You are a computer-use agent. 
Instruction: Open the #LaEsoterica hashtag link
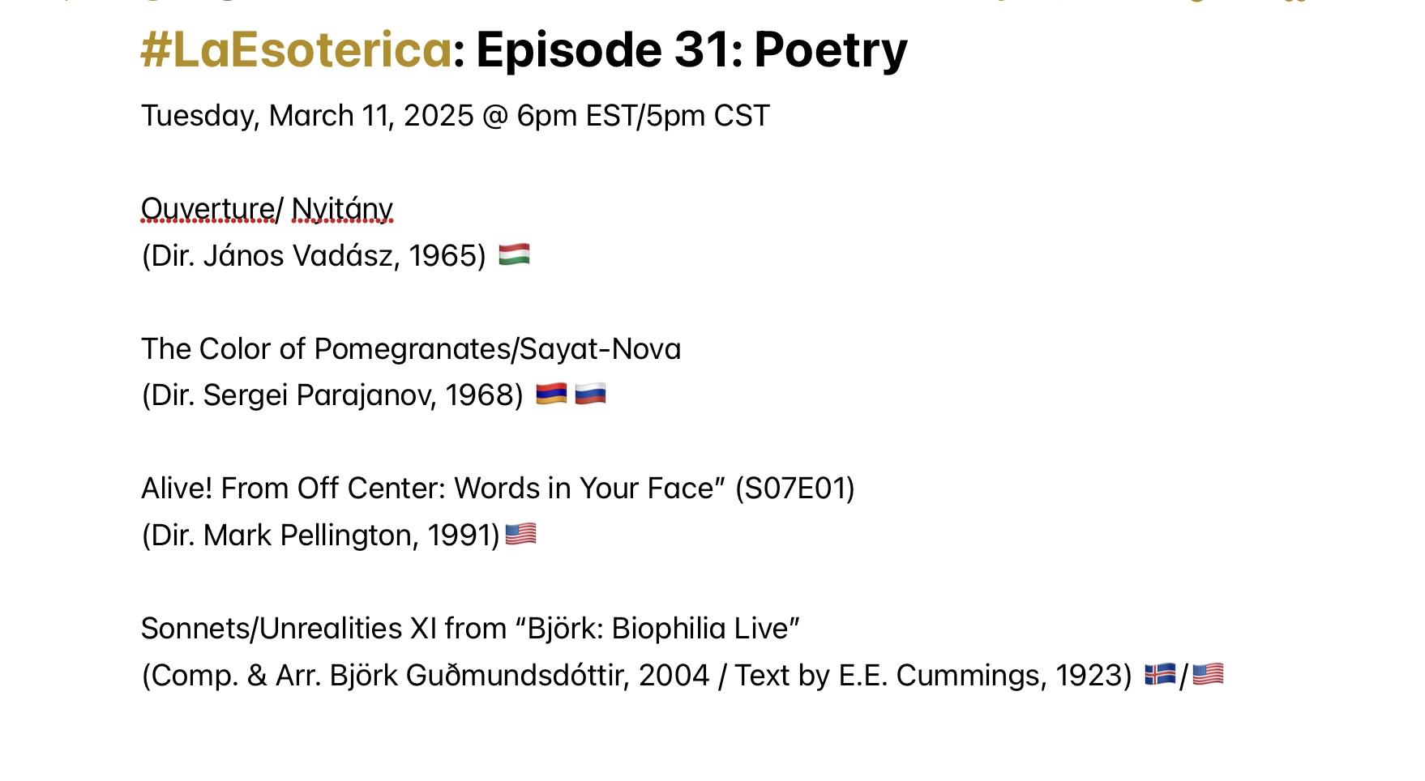296,50
